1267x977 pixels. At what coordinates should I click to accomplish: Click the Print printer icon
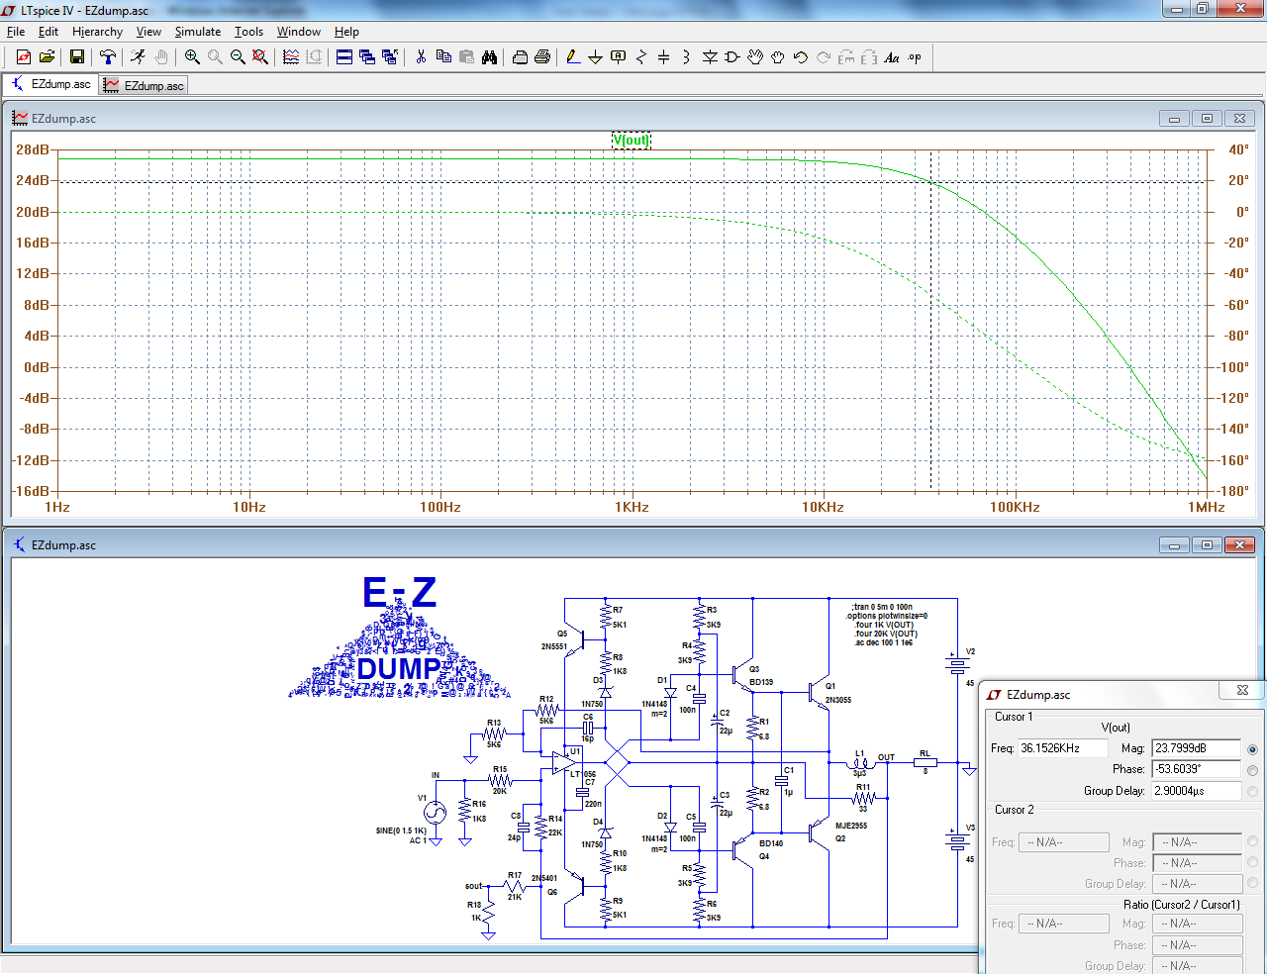point(542,57)
